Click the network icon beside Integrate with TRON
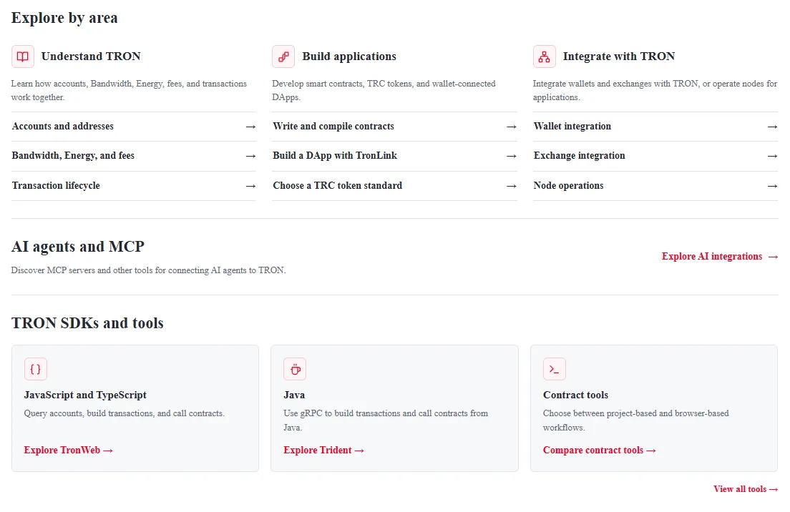This screenshot has width=790, height=512. click(544, 56)
